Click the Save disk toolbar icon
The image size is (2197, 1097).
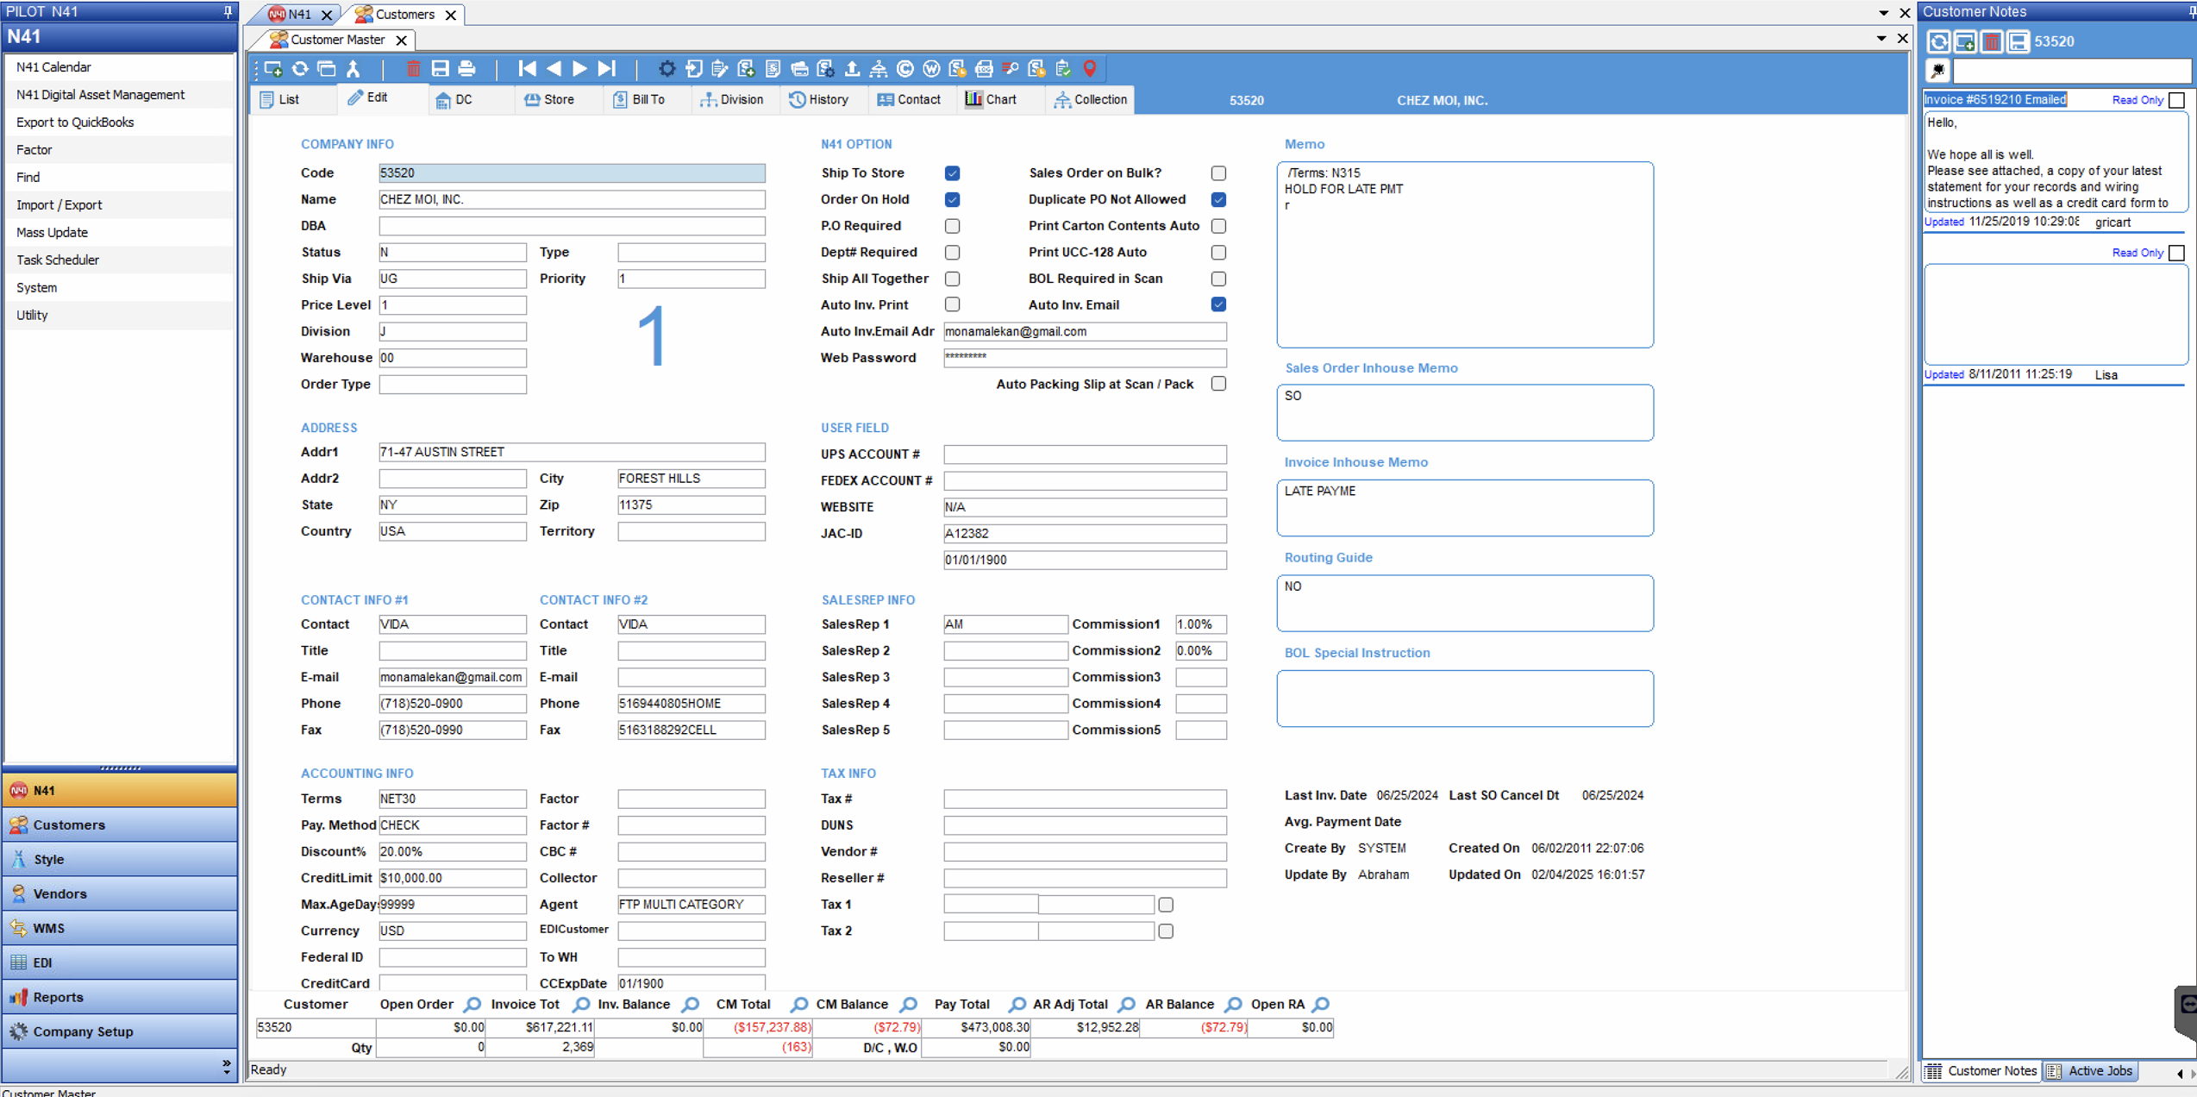pyautogui.click(x=440, y=69)
